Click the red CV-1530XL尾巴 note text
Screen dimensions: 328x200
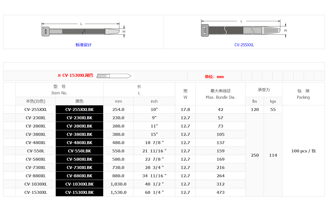click(75, 75)
